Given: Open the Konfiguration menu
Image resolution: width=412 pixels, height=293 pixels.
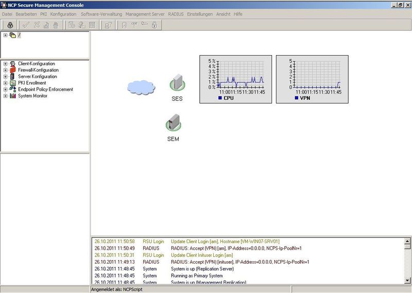Looking at the screenshot, I should (63, 14).
